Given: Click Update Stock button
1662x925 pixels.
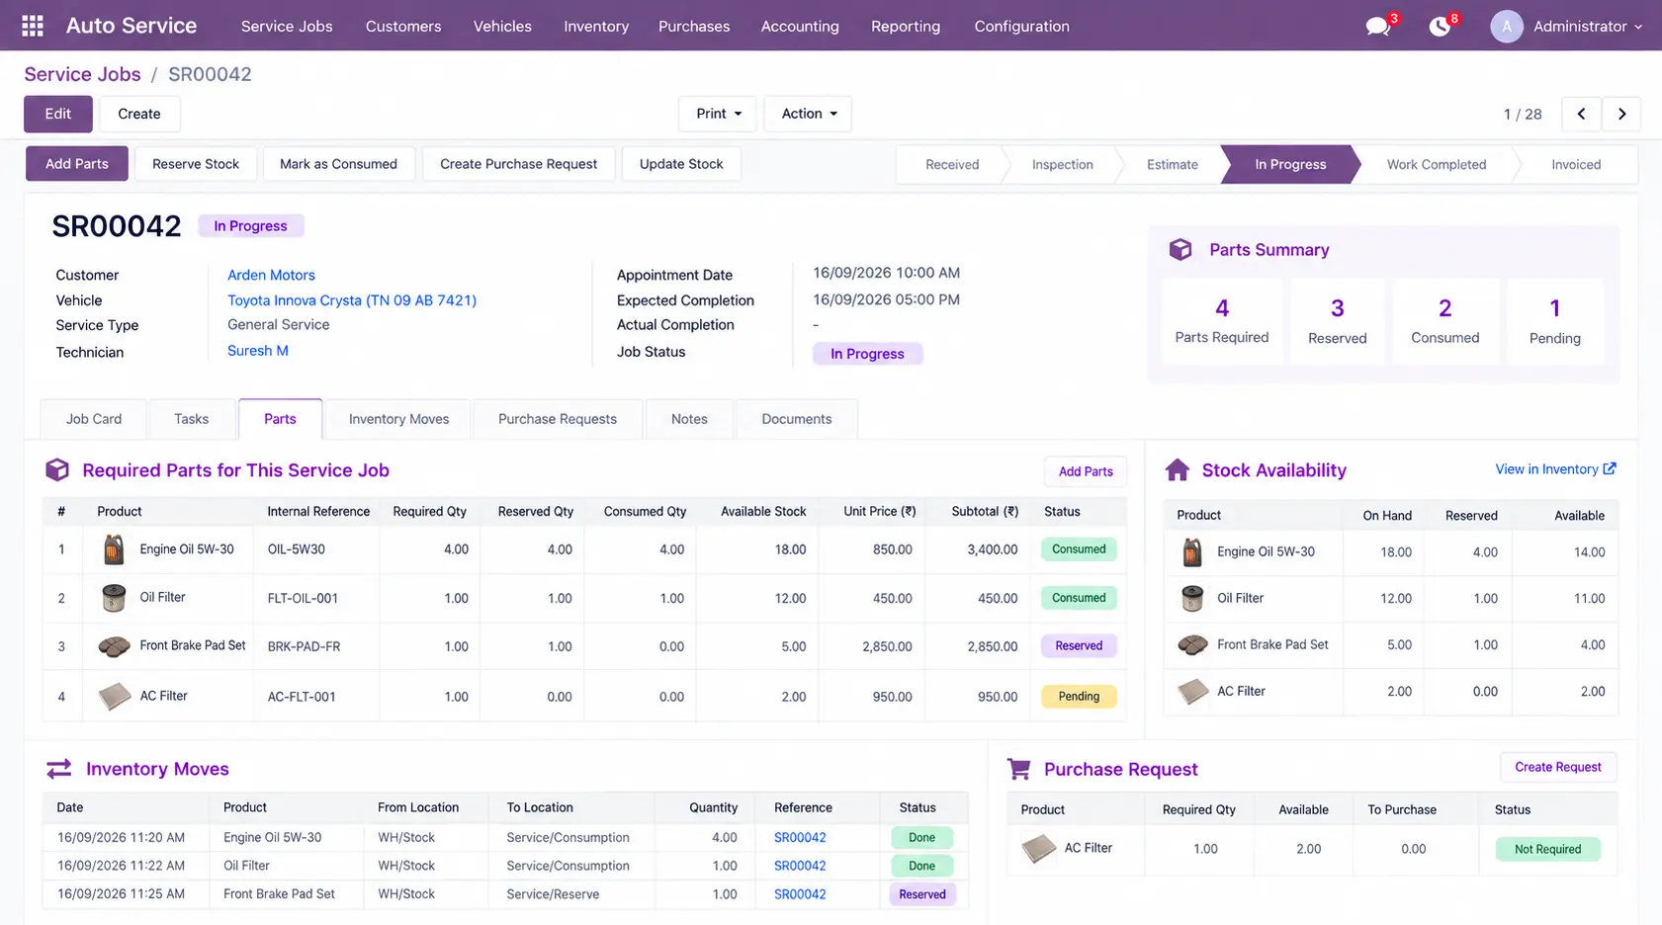Looking at the screenshot, I should click(681, 164).
